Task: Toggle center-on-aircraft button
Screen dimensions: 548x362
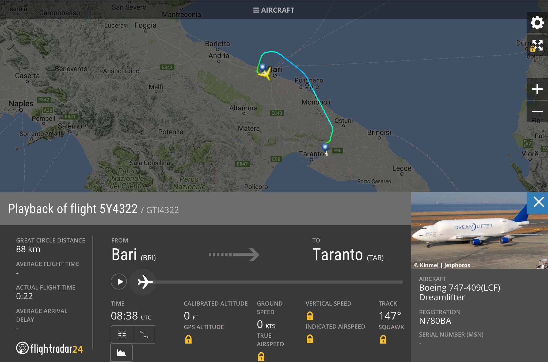Action: pos(122,334)
